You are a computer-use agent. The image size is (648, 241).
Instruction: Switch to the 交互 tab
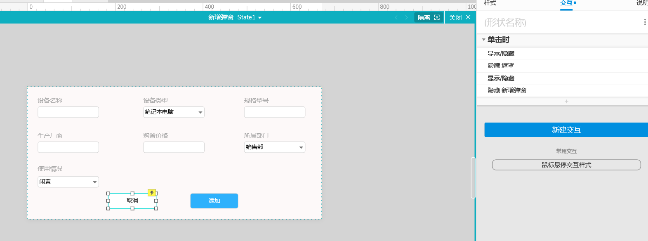566,3
